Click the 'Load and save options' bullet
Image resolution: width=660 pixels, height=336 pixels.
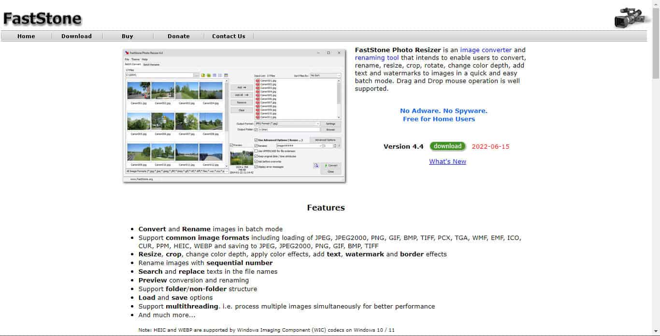tap(175, 297)
